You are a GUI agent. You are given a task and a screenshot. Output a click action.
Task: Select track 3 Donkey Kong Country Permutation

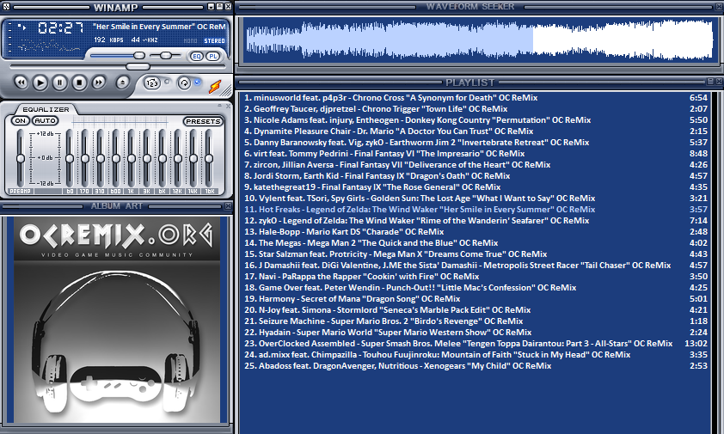click(x=476, y=120)
